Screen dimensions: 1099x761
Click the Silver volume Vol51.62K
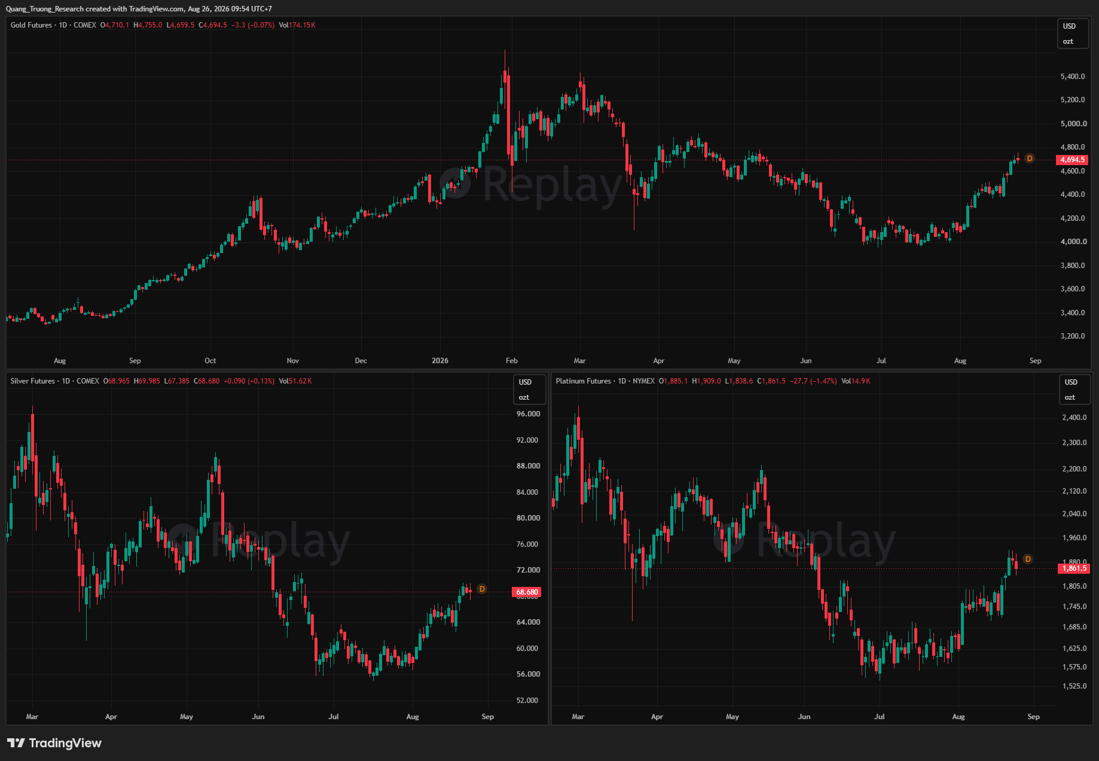(x=295, y=381)
